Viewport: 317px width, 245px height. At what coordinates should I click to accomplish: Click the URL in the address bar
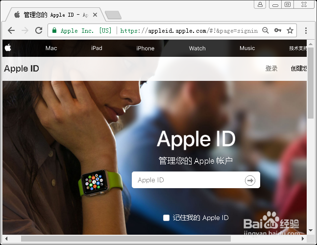pyautogui.click(x=189, y=31)
